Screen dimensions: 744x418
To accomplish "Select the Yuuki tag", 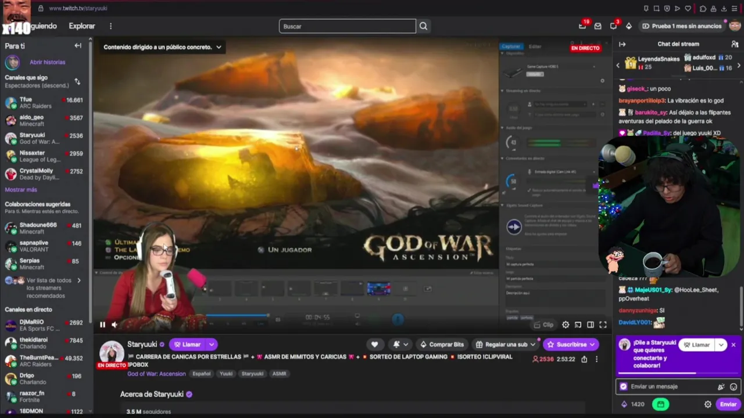I will click(226, 374).
